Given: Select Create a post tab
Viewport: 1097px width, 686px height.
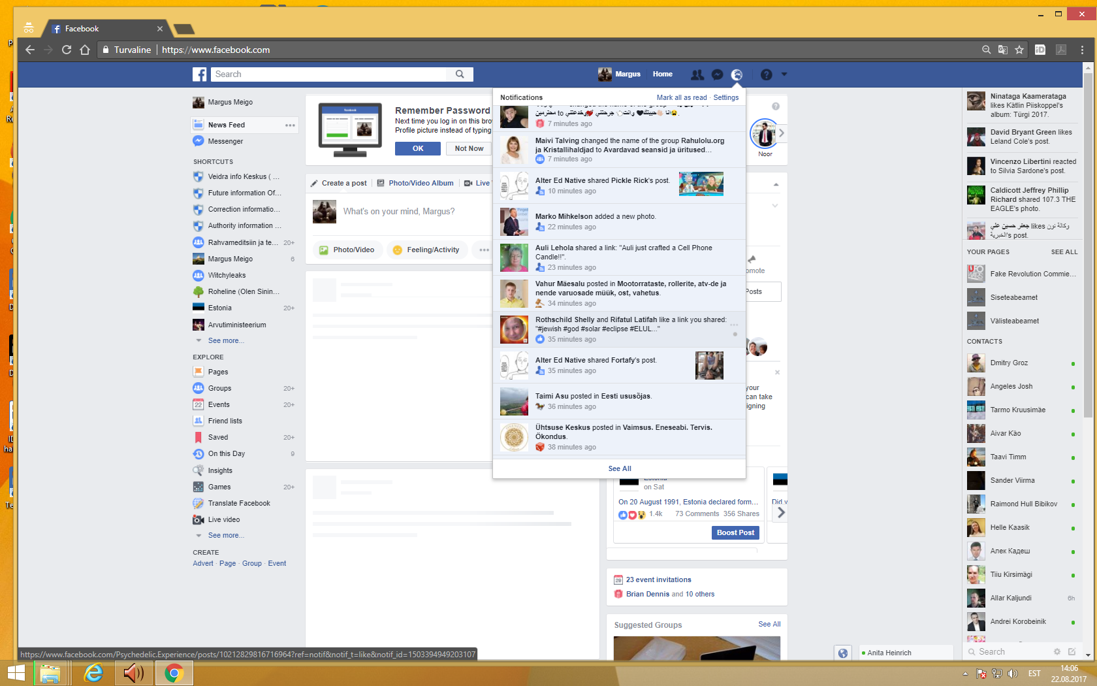Looking at the screenshot, I should (x=338, y=183).
